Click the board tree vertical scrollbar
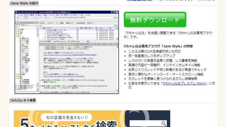Image resolution: width=226 pixels, height=127 pixels. (x=37, y=56)
